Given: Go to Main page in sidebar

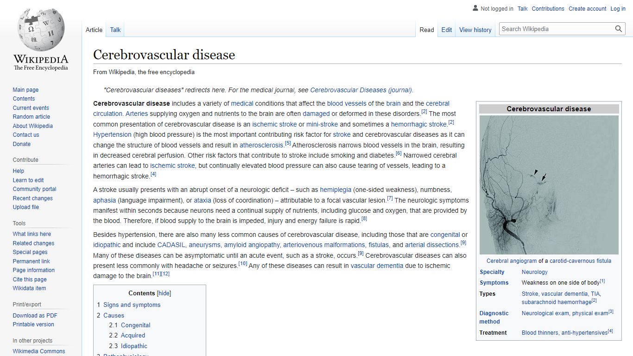Looking at the screenshot, I should click(x=25, y=90).
